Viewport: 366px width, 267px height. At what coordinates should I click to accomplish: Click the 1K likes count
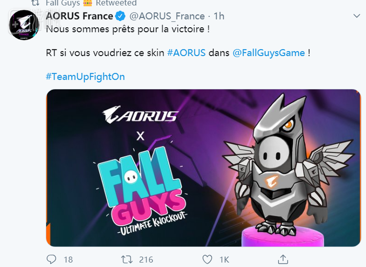pos(224,260)
